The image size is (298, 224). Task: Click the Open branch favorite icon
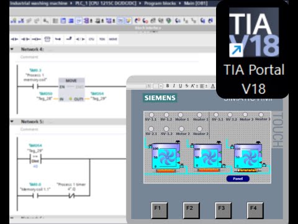pos(58,39)
